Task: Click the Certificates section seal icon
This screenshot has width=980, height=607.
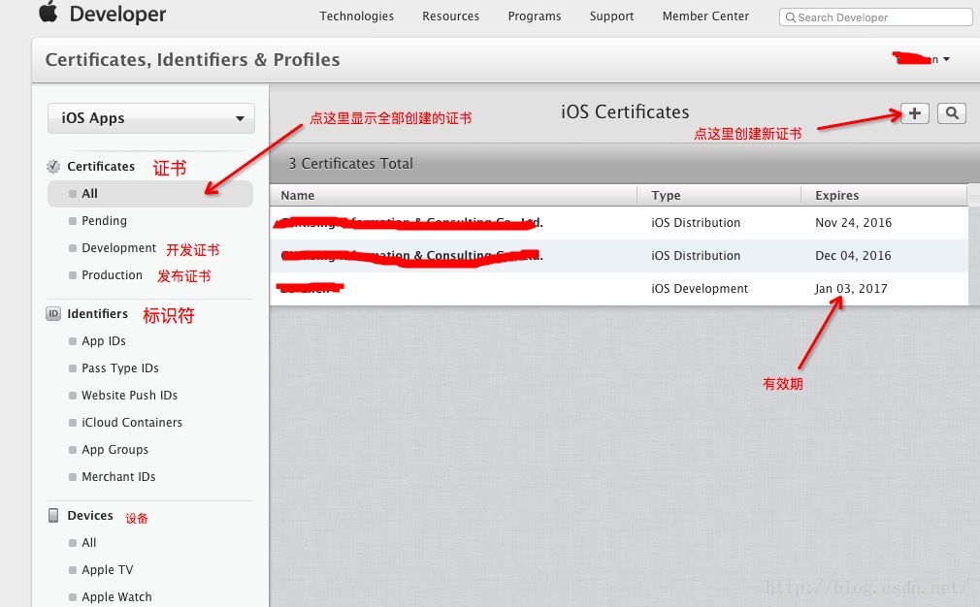Action: click(x=53, y=166)
